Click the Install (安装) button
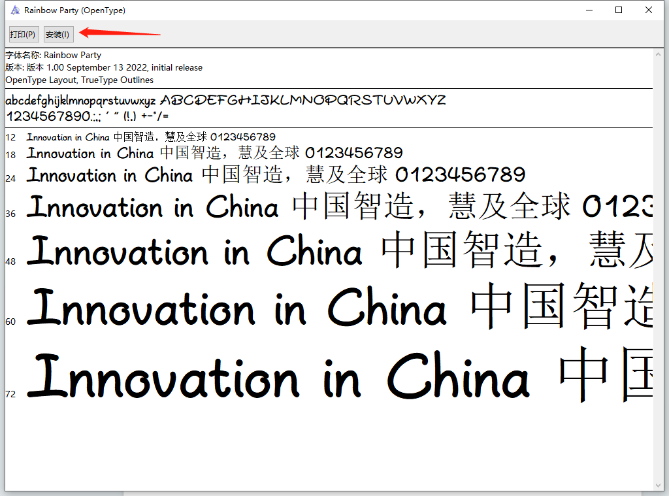The image size is (669, 496). 57,34
